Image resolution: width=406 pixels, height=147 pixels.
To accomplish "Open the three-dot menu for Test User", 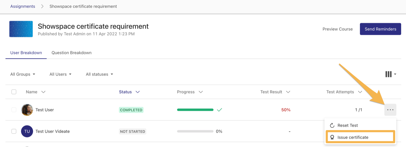I will pyautogui.click(x=390, y=110).
